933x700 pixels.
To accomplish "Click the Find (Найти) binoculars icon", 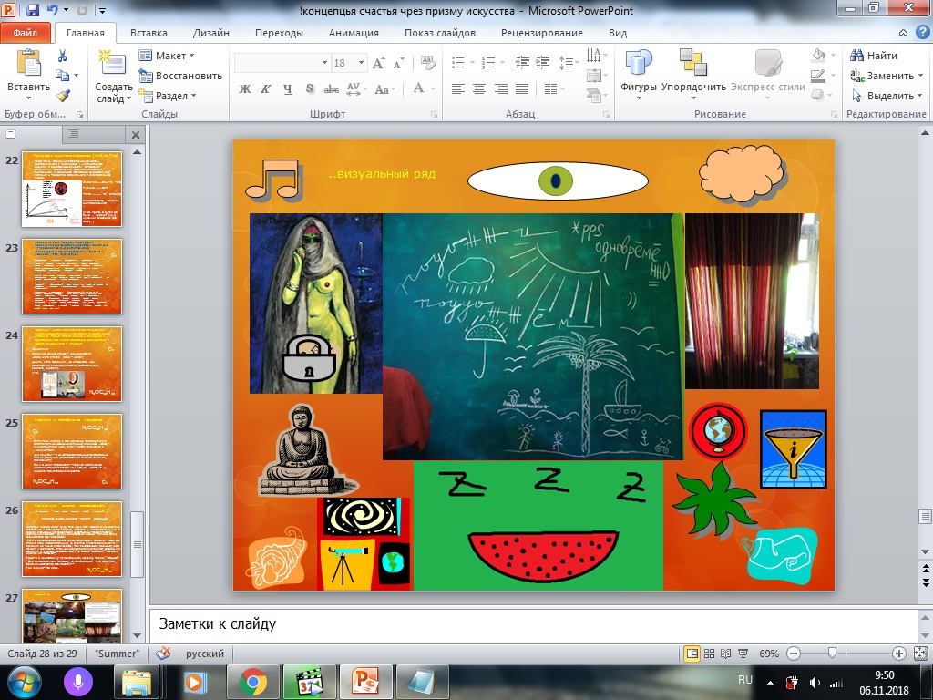I will (x=856, y=56).
